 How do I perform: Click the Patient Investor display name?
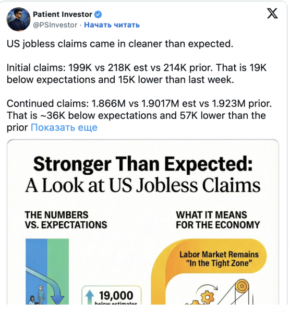click(x=62, y=15)
